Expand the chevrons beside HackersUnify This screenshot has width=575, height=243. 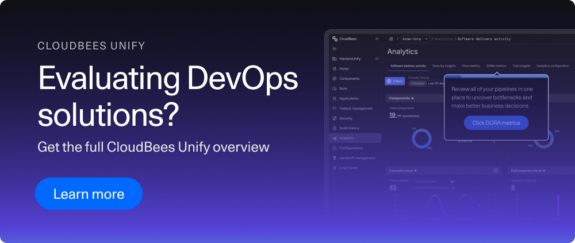point(377,59)
